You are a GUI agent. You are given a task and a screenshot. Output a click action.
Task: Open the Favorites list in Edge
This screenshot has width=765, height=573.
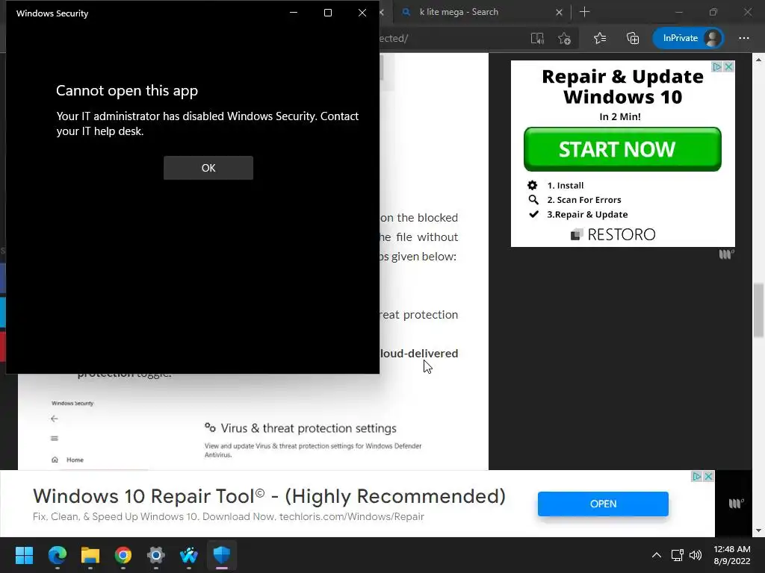pyautogui.click(x=600, y=38)
